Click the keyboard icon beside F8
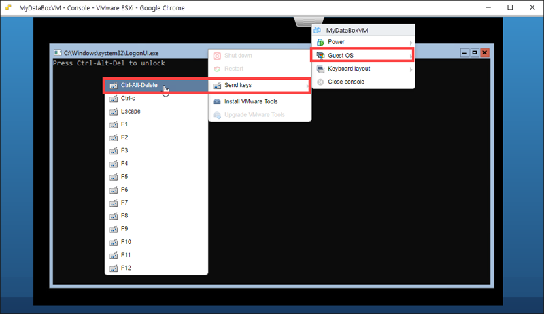Screen dimensions: 544x314 [114, 216]
